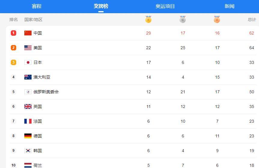Click the rank 3 yellow badge

[x=13, y=62]
